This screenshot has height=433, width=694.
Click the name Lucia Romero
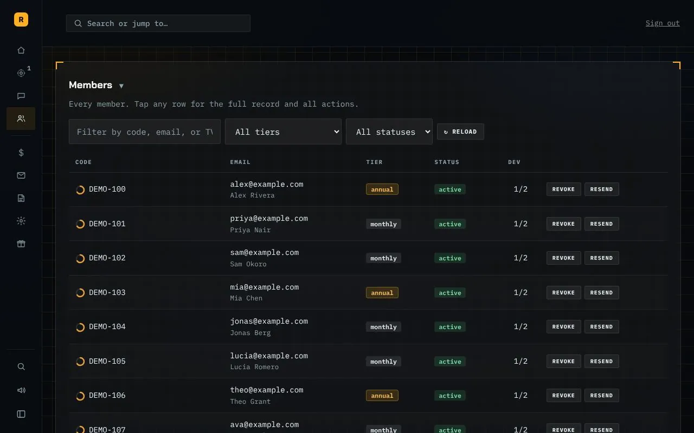(x=254, y=367)
